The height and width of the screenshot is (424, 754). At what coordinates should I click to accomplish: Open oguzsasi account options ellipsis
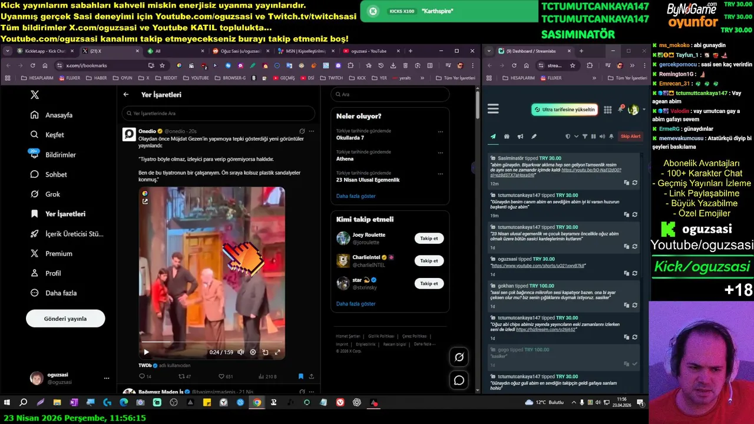coord(107,378)
